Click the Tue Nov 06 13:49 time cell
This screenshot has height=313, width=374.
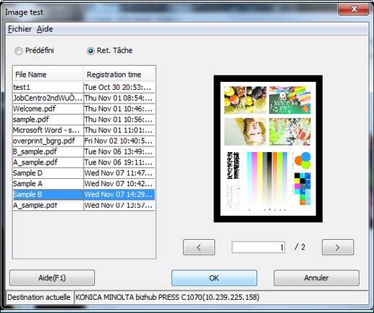point(119,151)
